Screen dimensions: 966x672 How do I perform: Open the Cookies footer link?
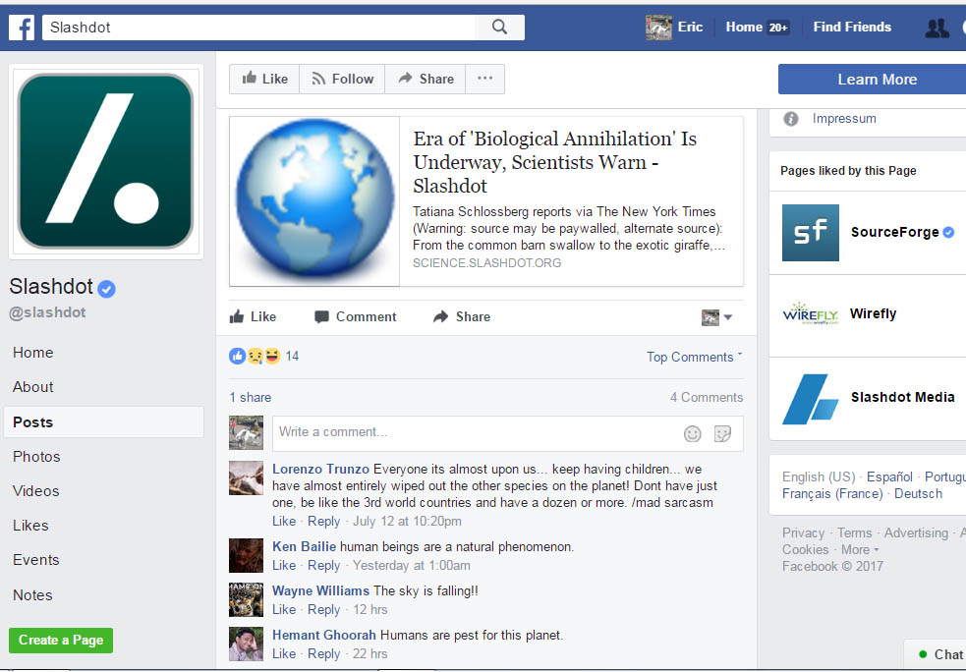pos(805,550)
